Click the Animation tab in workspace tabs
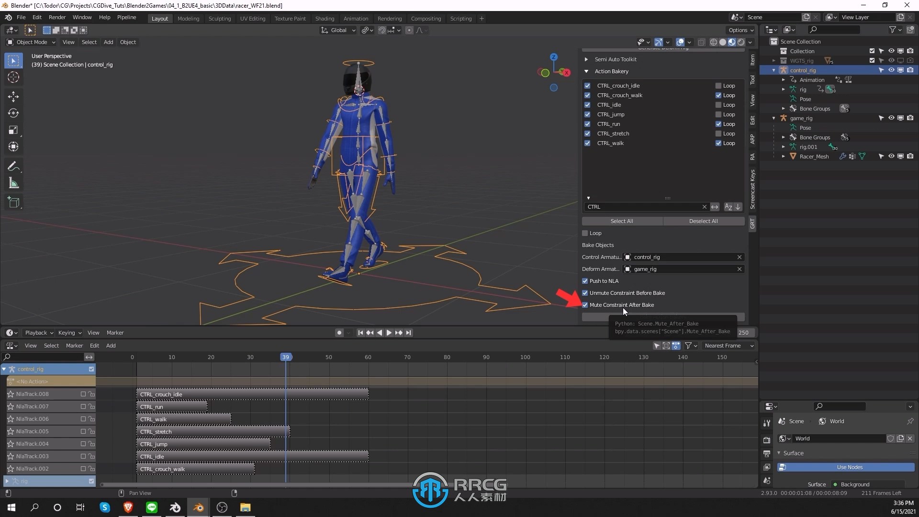The width and height of the screenshot is (919, 517). (x=355, y=18)
